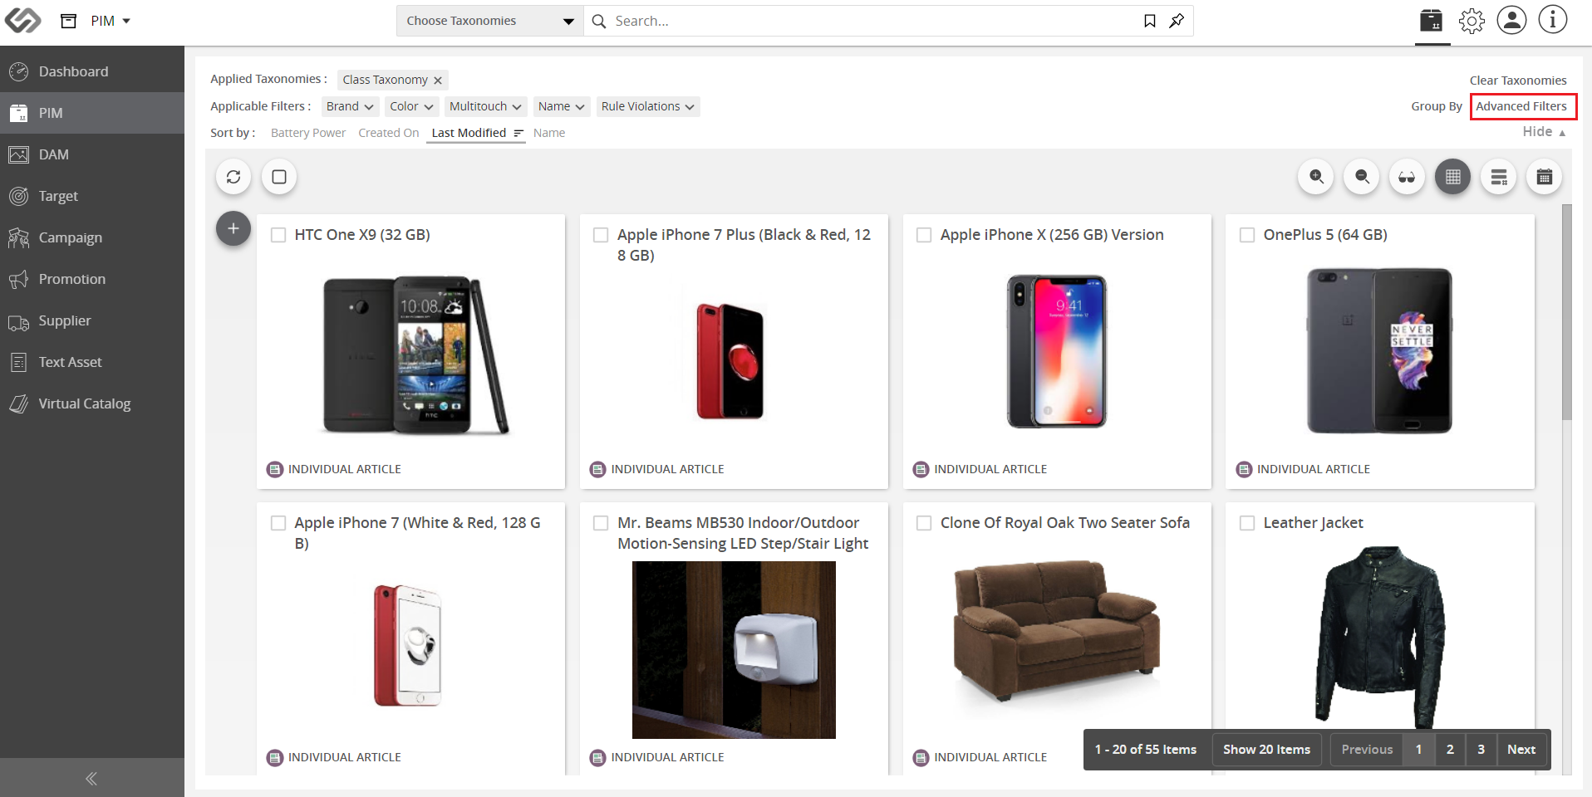Screen dimensions: 1592x797
Task: Open the Show 20 Items page size selector
Action: 1266,750
